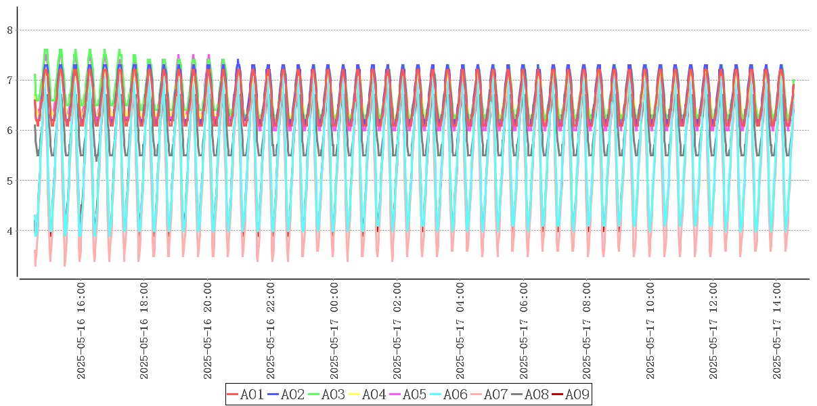Click the y-axis value 5 label
Viewport: 817px width, 406px height.
click(9, 181)
